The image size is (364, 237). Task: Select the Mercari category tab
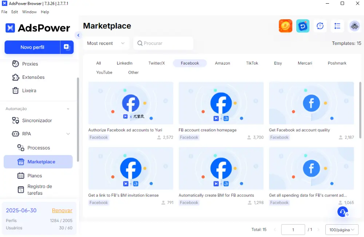(x=305, y=63)
